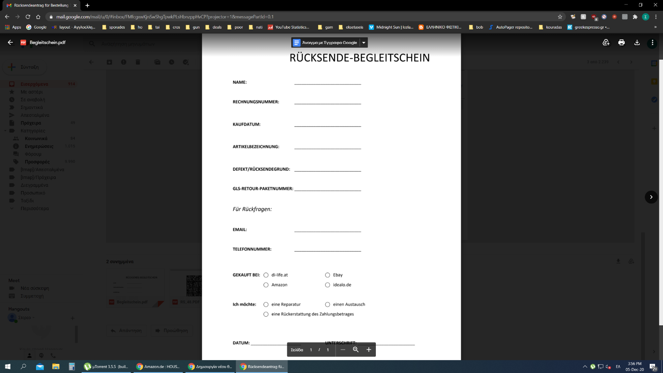
Task: Go to next attachment arrow
Action: (651, 197)
